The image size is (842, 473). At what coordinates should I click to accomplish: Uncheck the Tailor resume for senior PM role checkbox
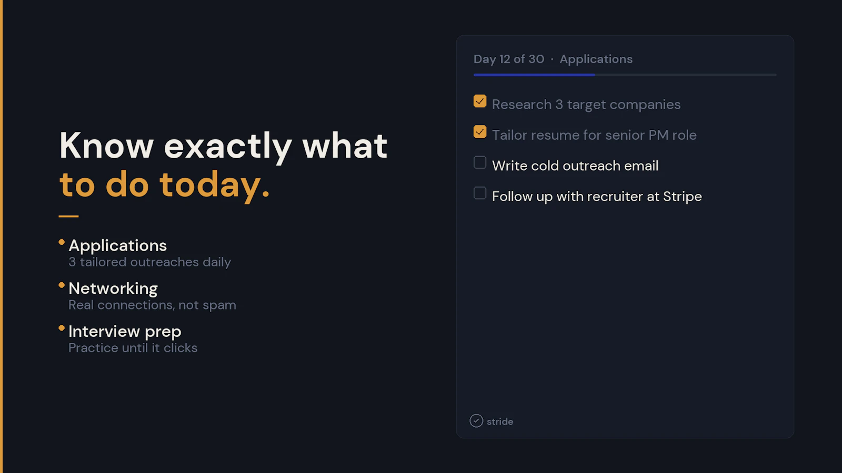point(480,131)
